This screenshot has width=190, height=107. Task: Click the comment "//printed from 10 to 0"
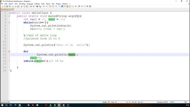tap(42, 39)
